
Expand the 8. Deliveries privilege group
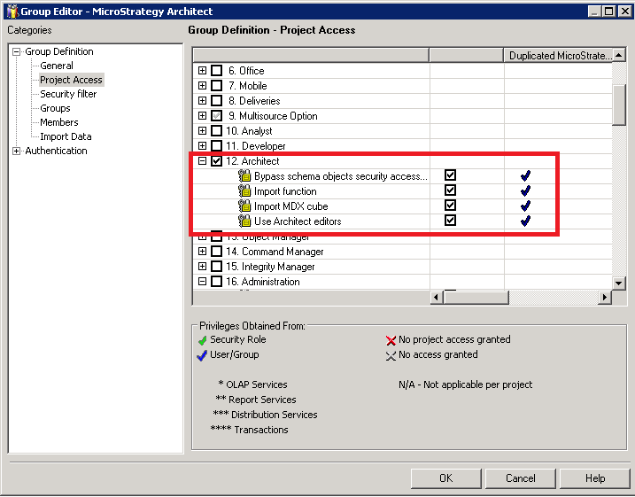coord(202,100)
